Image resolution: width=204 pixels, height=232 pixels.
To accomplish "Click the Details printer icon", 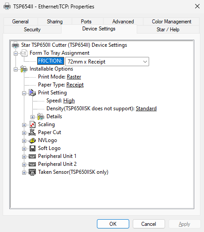I will [41, 116].
